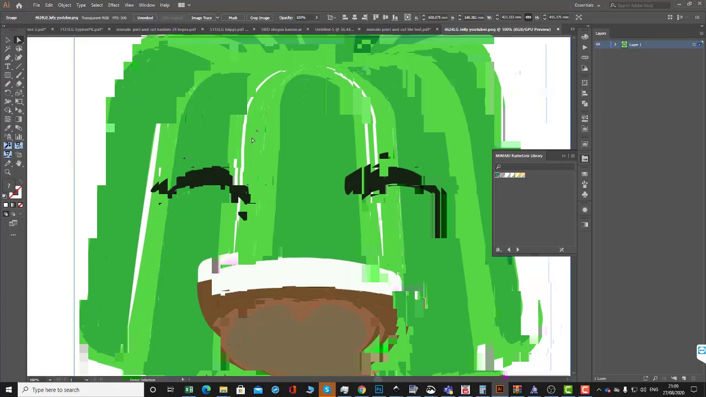This screenshot has width=706, height=397.
Task: Select the Lasso tool
Action: pyautogui.click(x=19, y=49)
